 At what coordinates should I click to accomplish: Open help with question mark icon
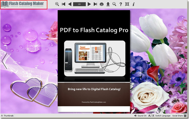(121, 4)
